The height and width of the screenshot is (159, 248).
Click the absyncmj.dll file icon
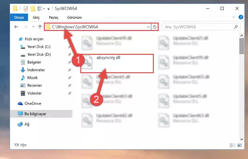click(x=87, y=62)
